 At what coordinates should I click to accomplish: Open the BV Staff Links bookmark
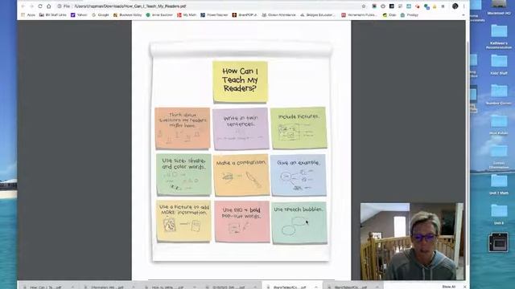[x=53, y=15]
